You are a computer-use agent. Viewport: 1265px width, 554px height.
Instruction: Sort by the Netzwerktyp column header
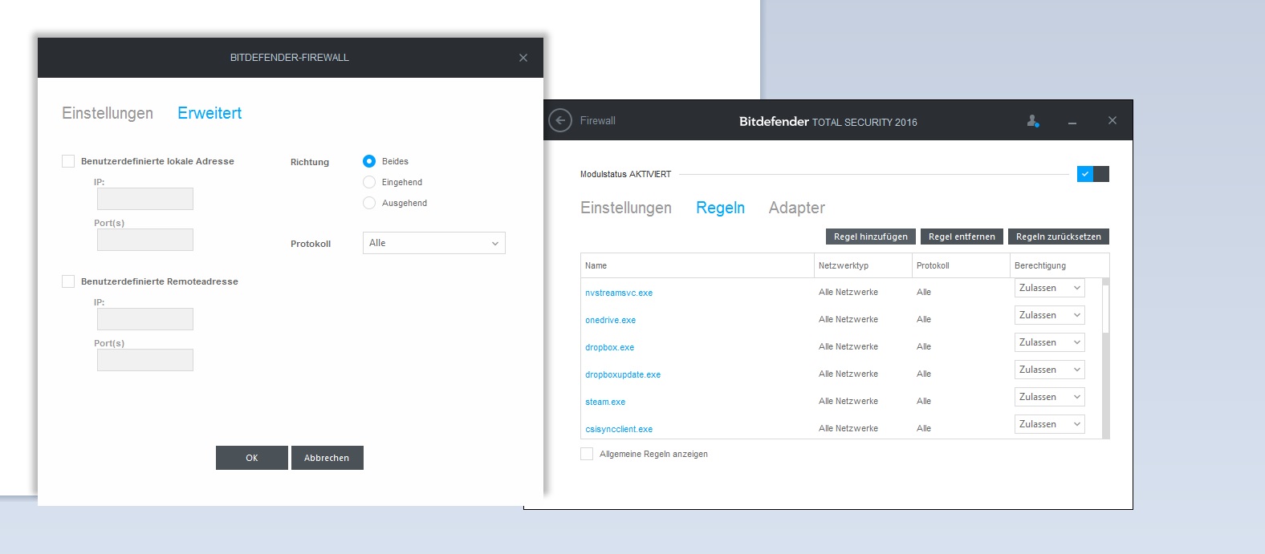[x=863, y=265]
